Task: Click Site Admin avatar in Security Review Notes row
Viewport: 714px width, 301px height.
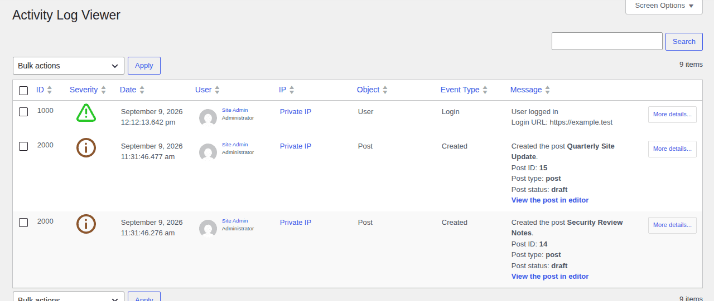Action: point(208,228)
